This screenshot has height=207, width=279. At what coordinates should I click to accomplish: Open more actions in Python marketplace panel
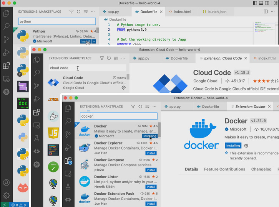pyautogui.click(x=93, y=12)
